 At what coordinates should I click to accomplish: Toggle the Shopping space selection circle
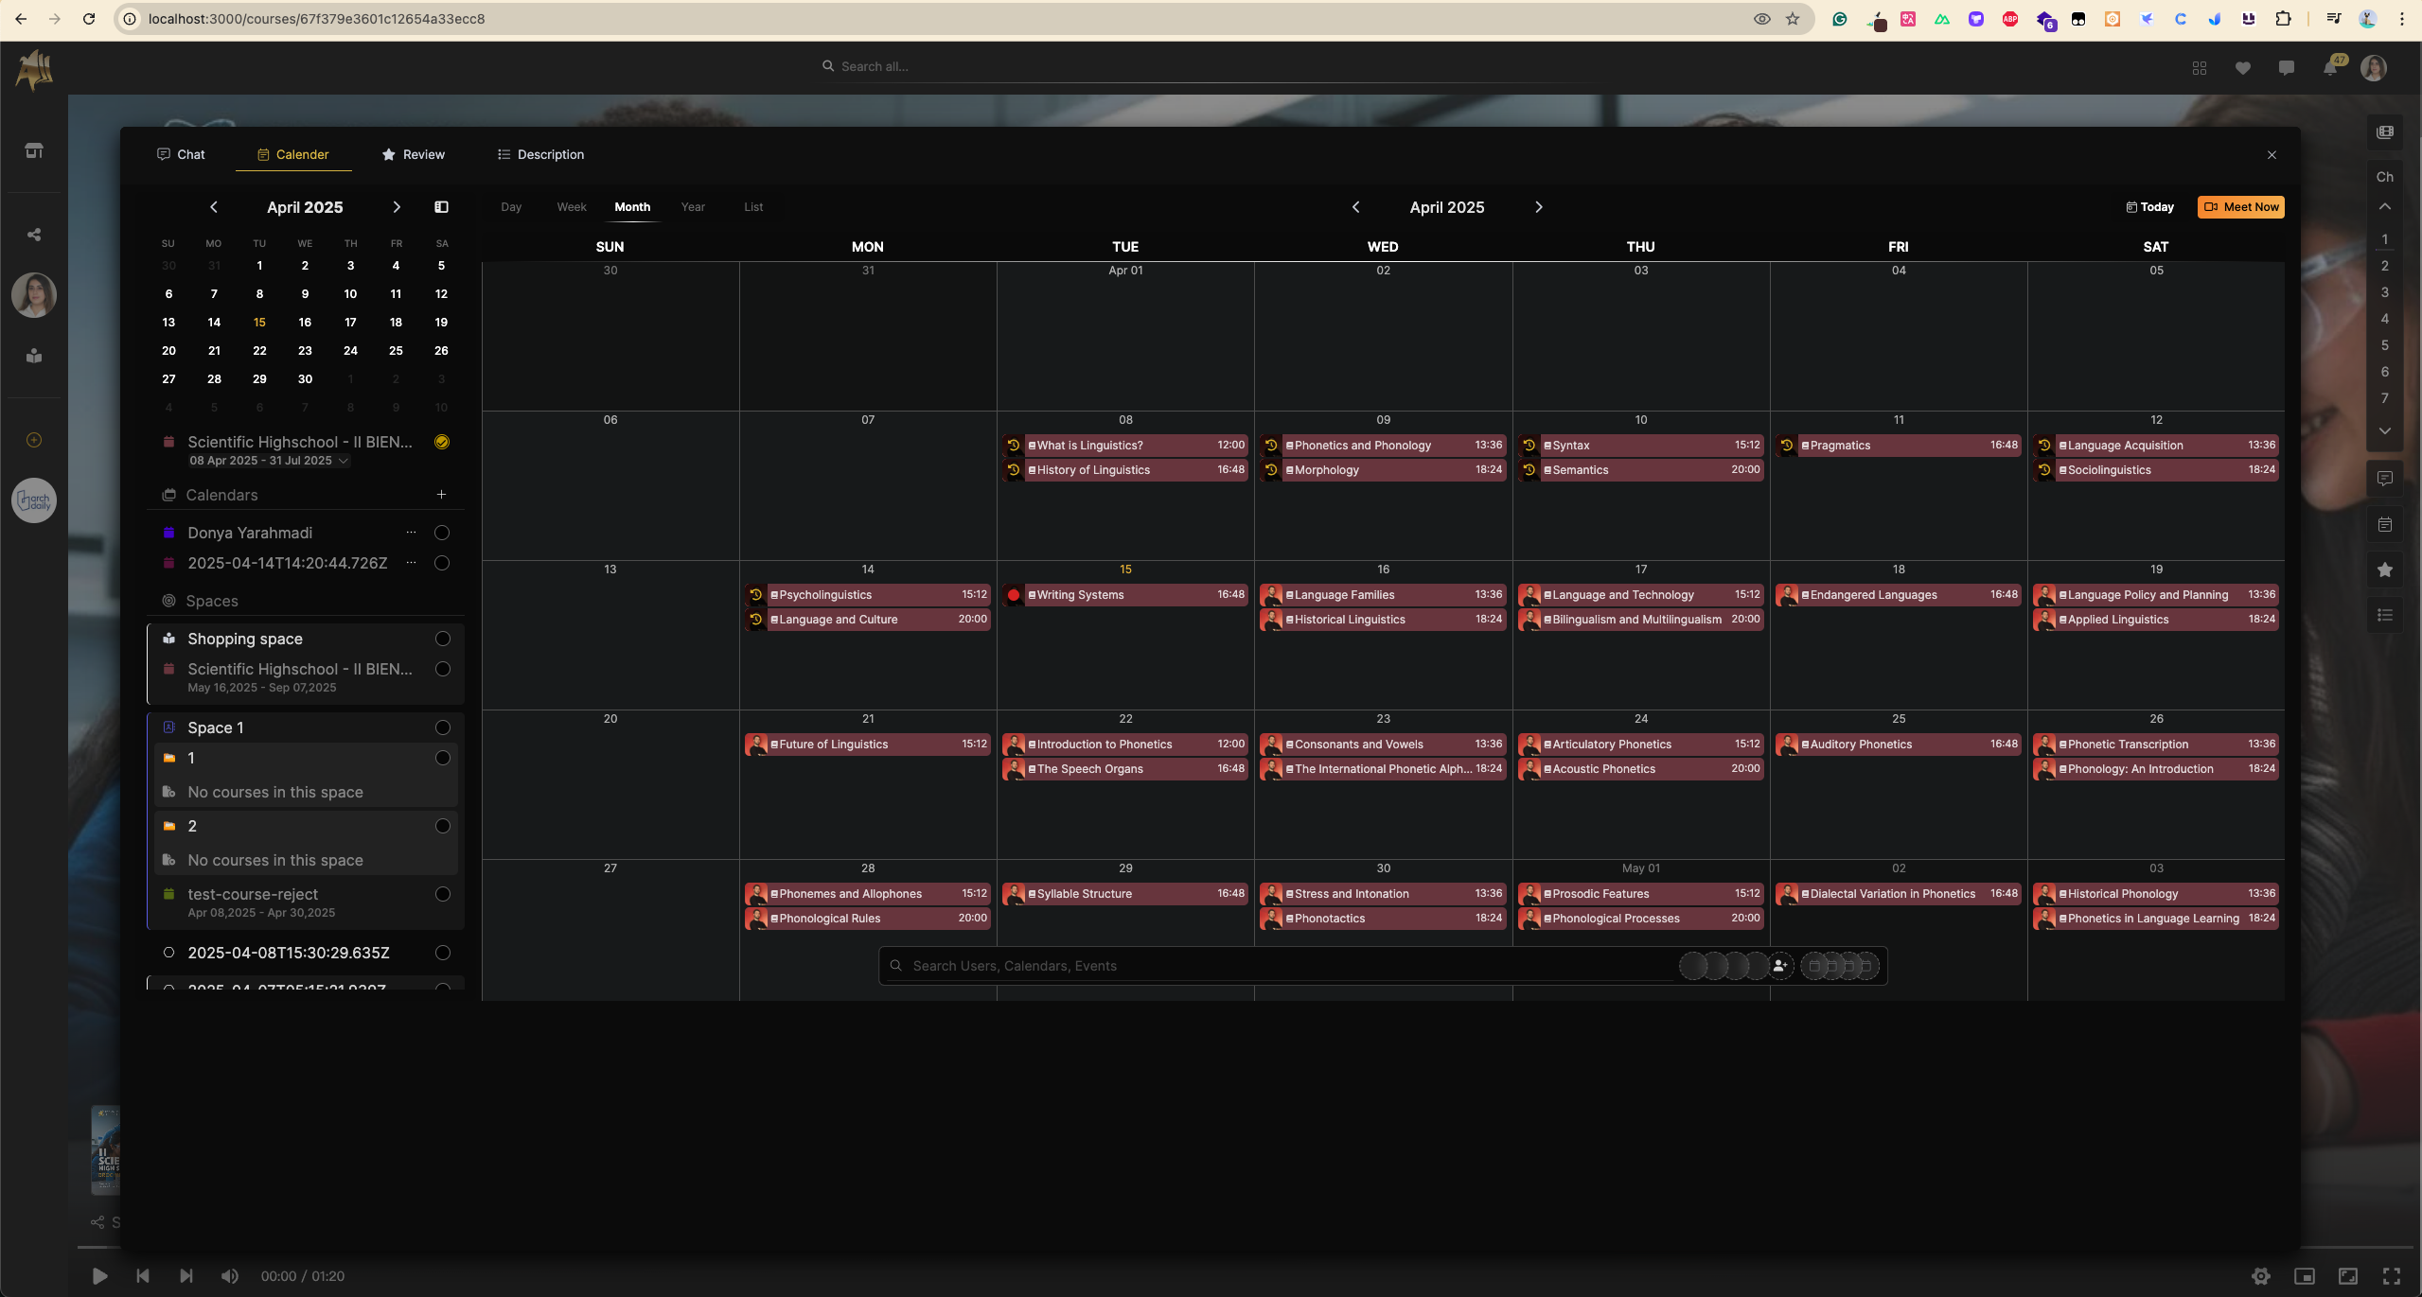(x=442, y=639)
